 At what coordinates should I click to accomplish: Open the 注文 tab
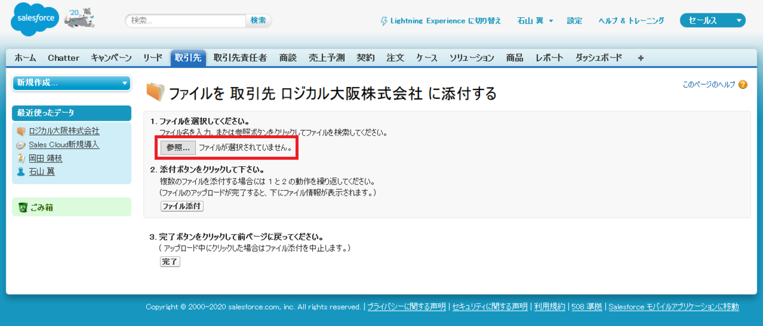click(x=395, y=58)
